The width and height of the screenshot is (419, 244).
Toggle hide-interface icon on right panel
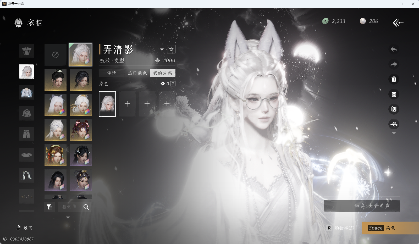[x=394, y=109]
